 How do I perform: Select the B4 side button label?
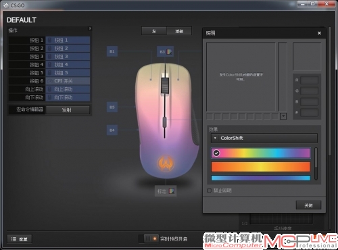click(112, 130)
